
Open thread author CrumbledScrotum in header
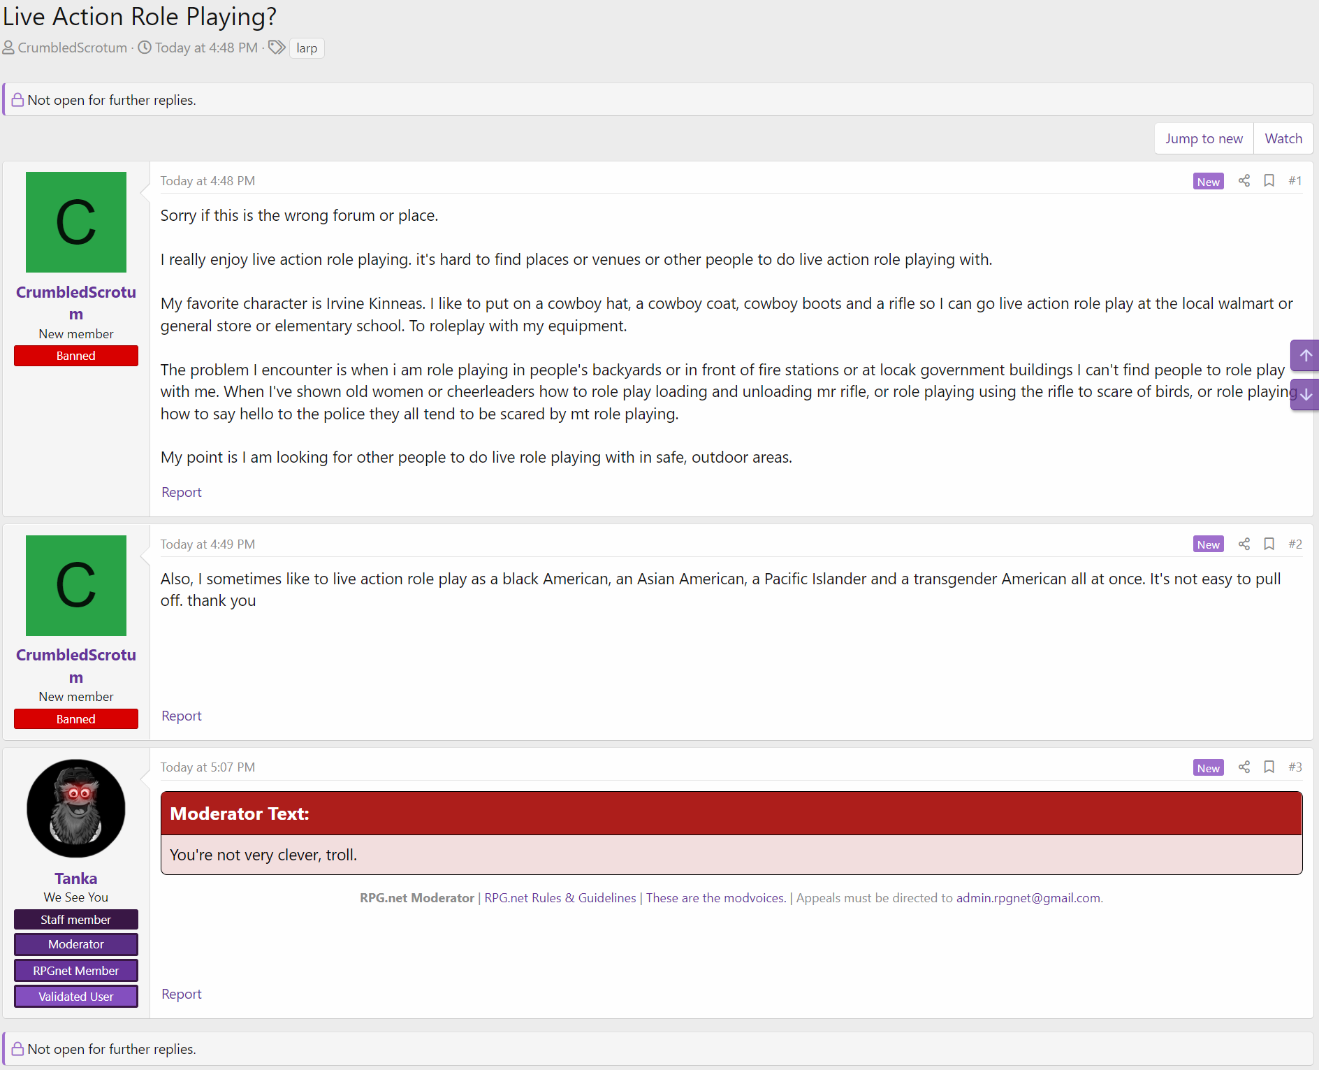pyautogui.click(x=73, y=48)
